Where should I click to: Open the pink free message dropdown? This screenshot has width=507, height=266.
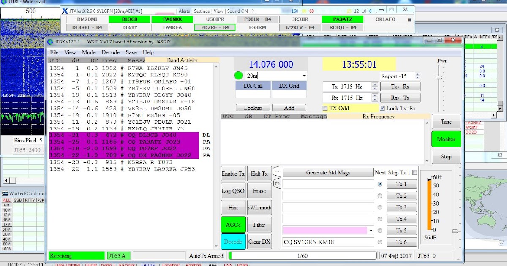(370, 230)
